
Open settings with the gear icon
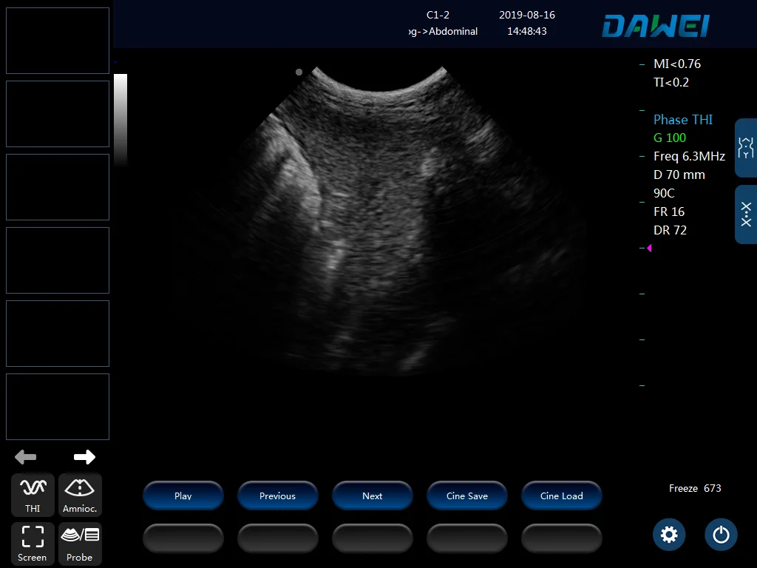click(669, 535)
